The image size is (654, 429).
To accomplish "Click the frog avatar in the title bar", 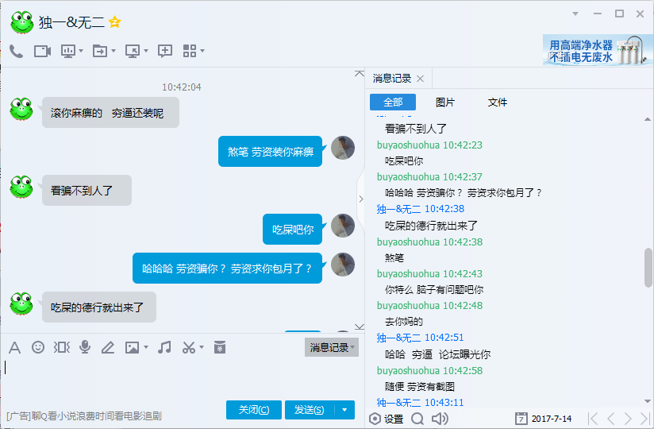I will click(22, 22).
